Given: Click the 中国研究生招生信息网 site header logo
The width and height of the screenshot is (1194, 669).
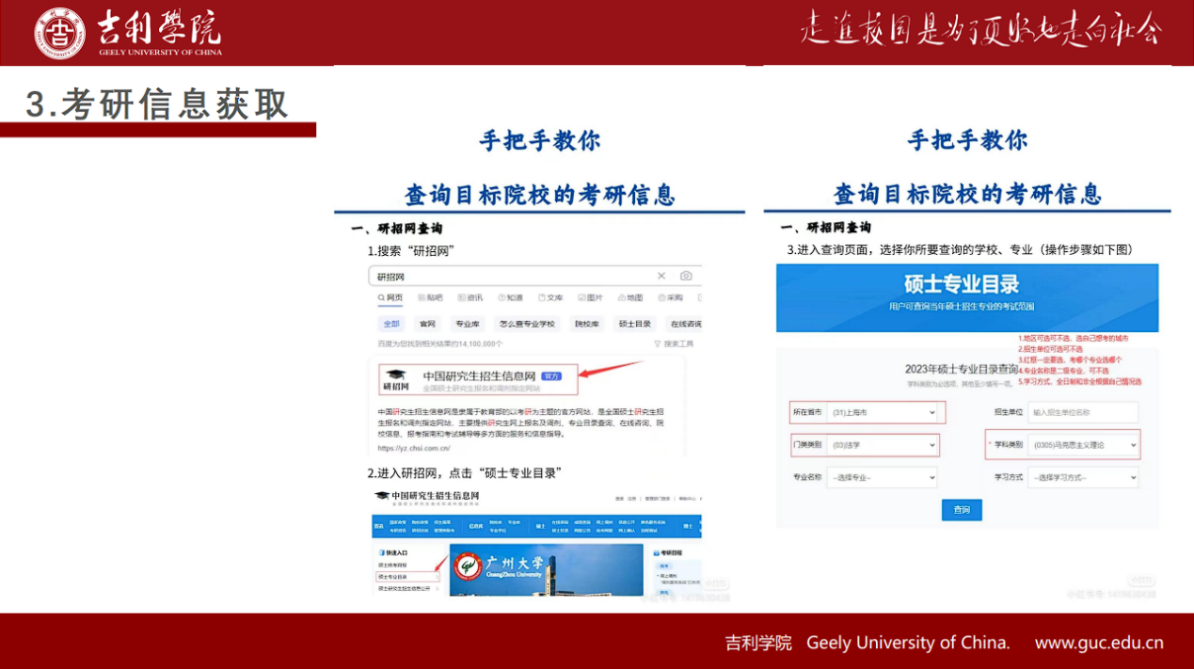Looking at the screenshot, I should point(427,496).
